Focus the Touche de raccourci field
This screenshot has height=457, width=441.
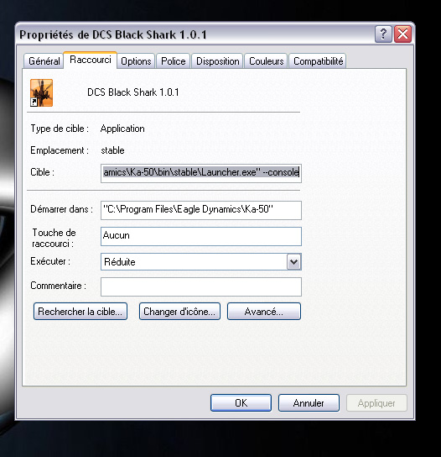(x=201, y=236)
